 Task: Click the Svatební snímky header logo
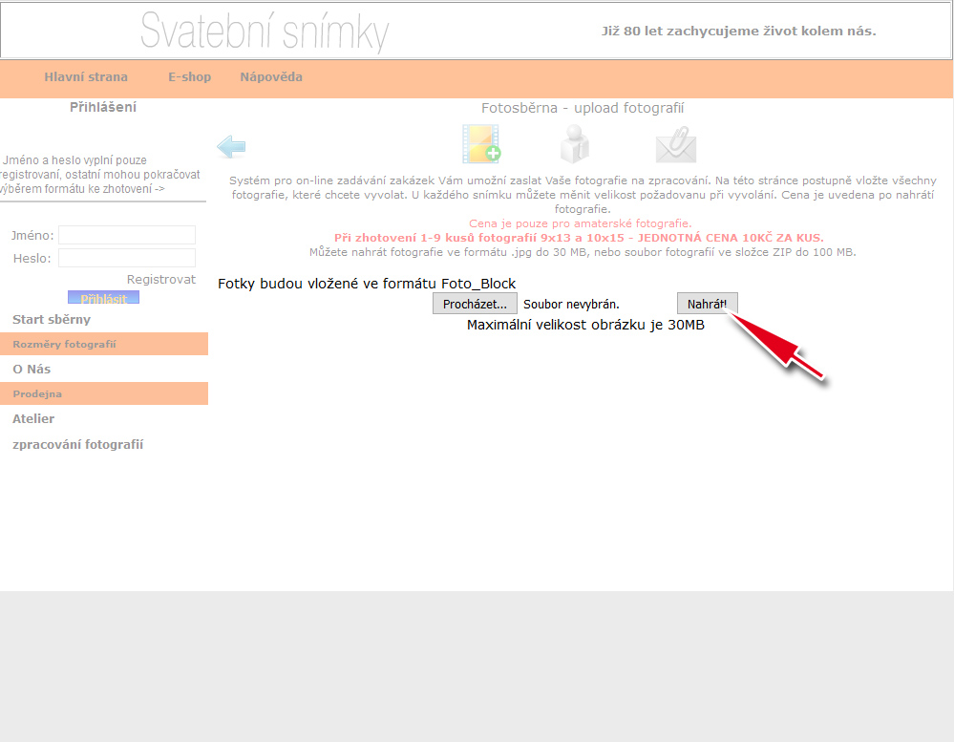(265, 32)
